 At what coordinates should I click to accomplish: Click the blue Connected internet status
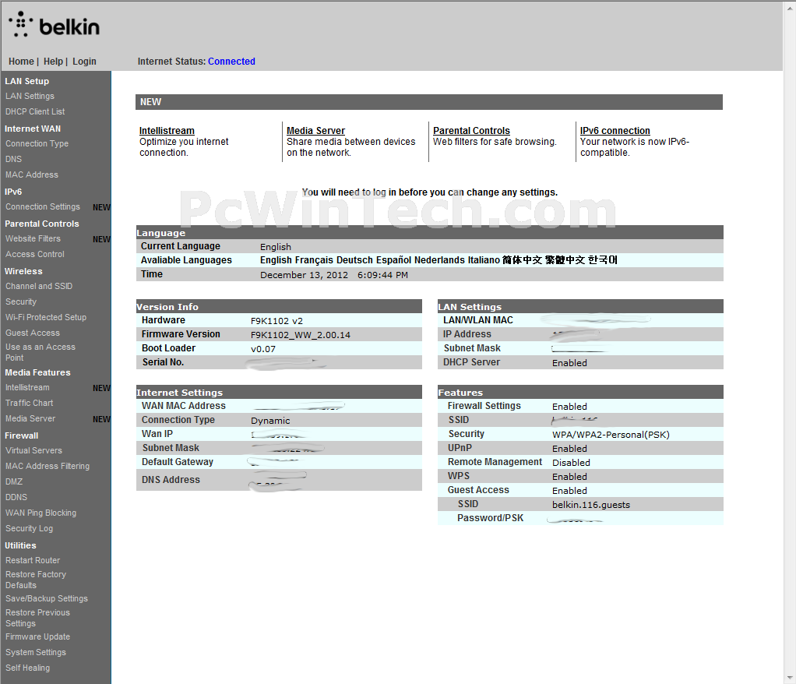pyautogui.click(x=231, y=62)
